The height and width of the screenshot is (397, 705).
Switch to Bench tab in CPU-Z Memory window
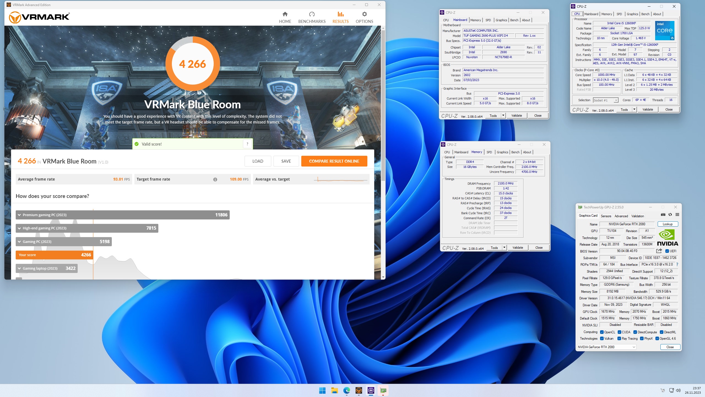pos(515,152)
